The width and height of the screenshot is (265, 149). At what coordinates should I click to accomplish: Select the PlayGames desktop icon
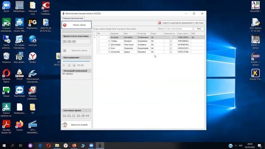click(x=33, y=24)
